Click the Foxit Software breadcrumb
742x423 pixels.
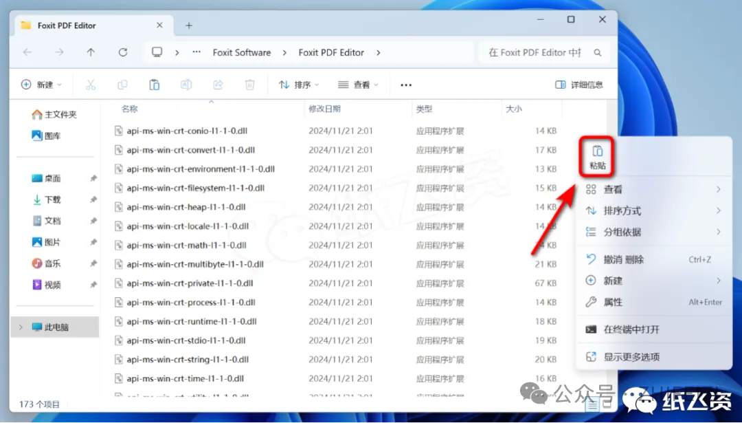coord(242,52)
